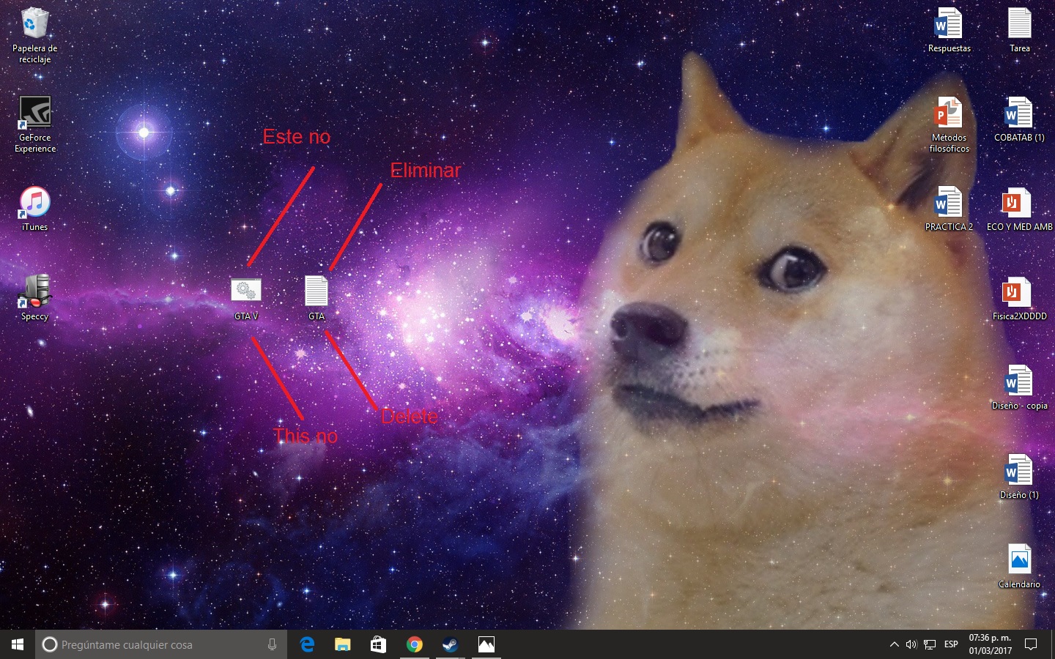Open Google Chrome from the taskbar
This screenshot has height=659, width=1055.
(414, 644)
